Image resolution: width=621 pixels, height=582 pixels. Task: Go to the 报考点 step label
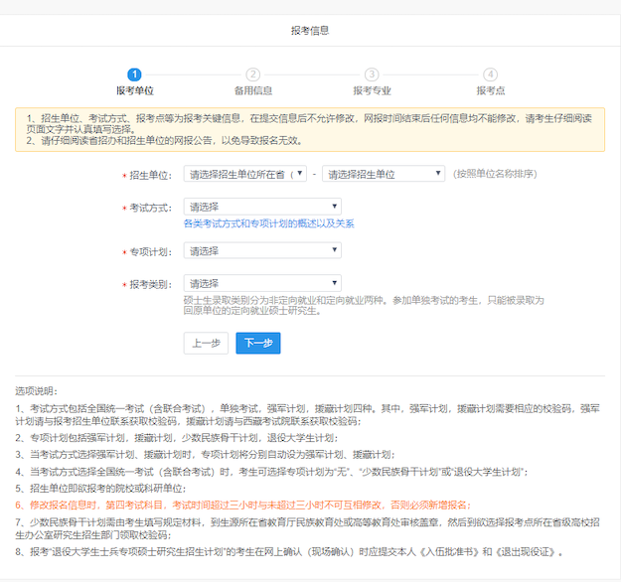pyautogui.click(x=490, y=90)
